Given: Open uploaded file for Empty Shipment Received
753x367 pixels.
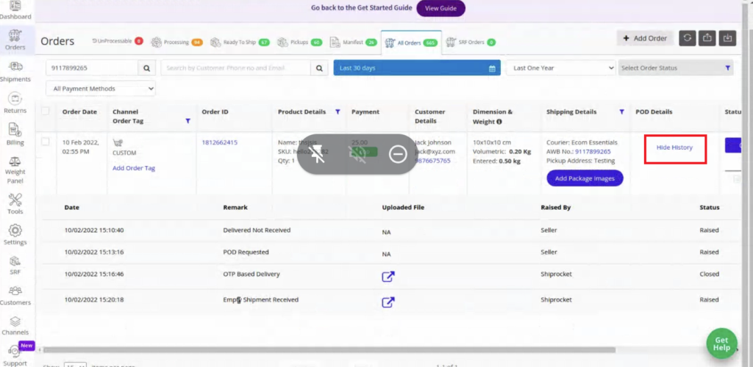Looking at the screenshot, I should coord(388,302).
